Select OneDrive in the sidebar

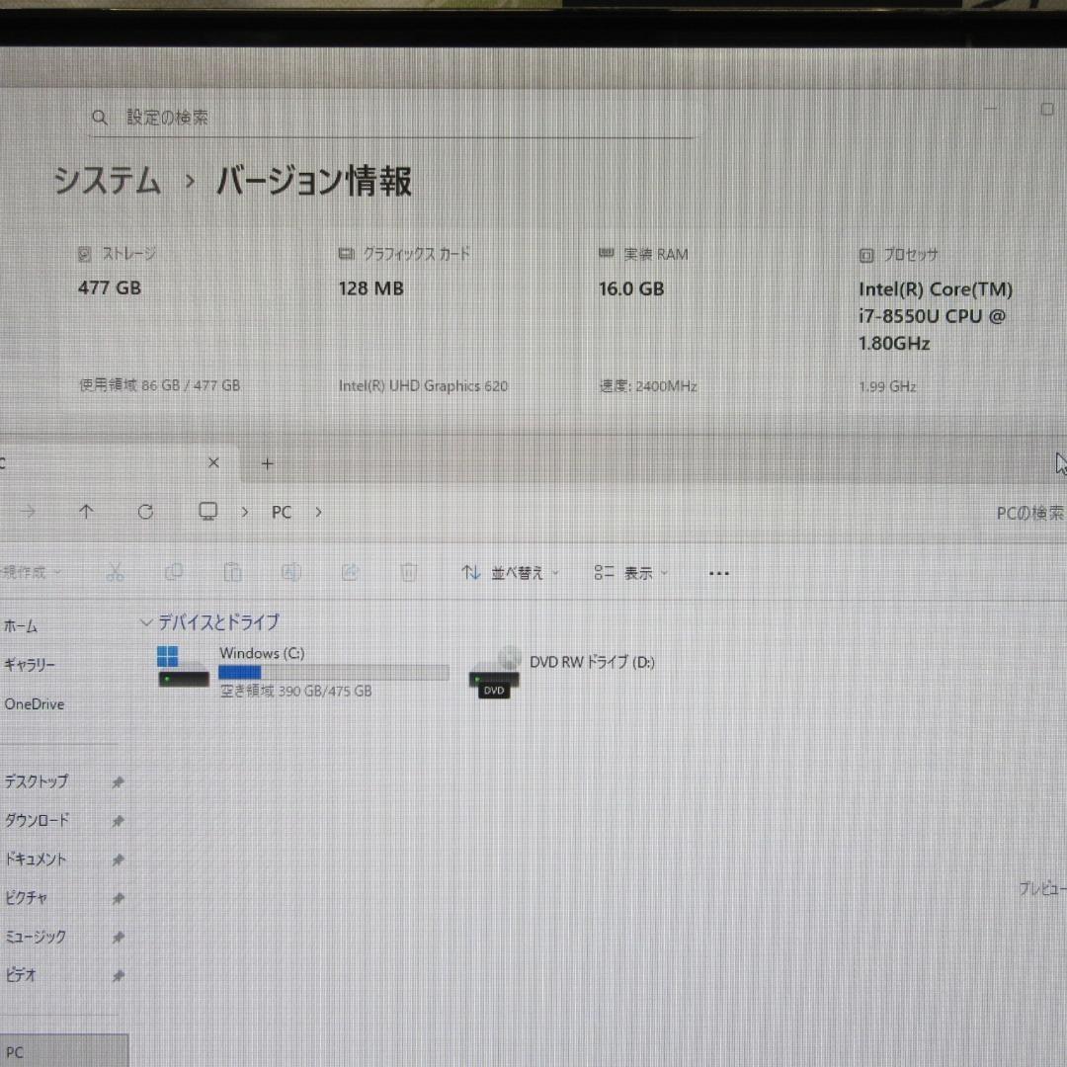pos(34,703)
